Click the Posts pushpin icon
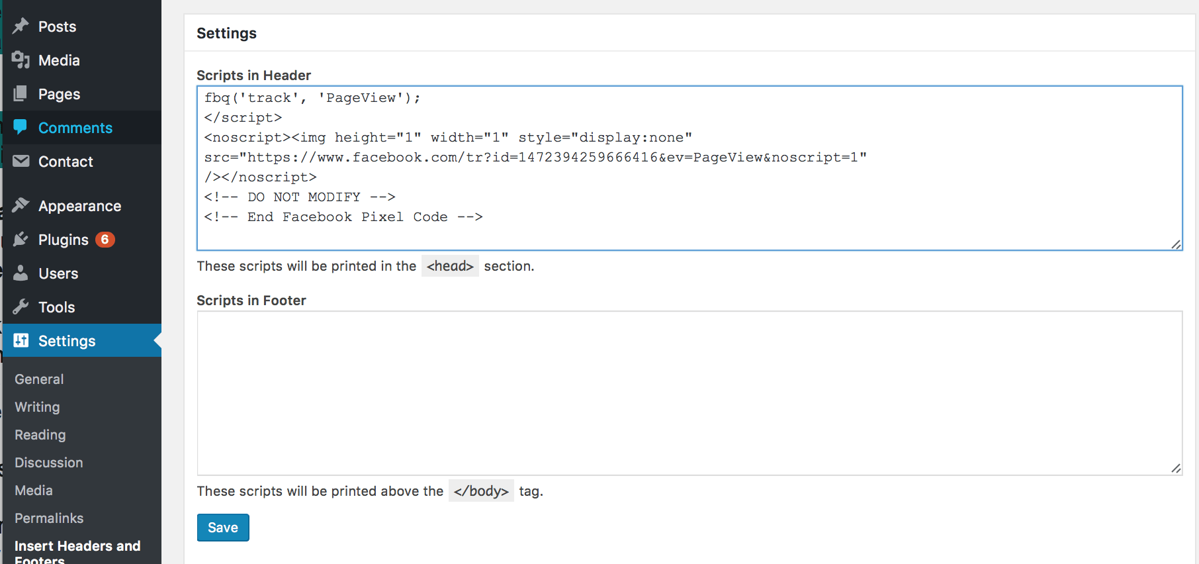Screen dimensions: 1199x564 tap(21, 26)
